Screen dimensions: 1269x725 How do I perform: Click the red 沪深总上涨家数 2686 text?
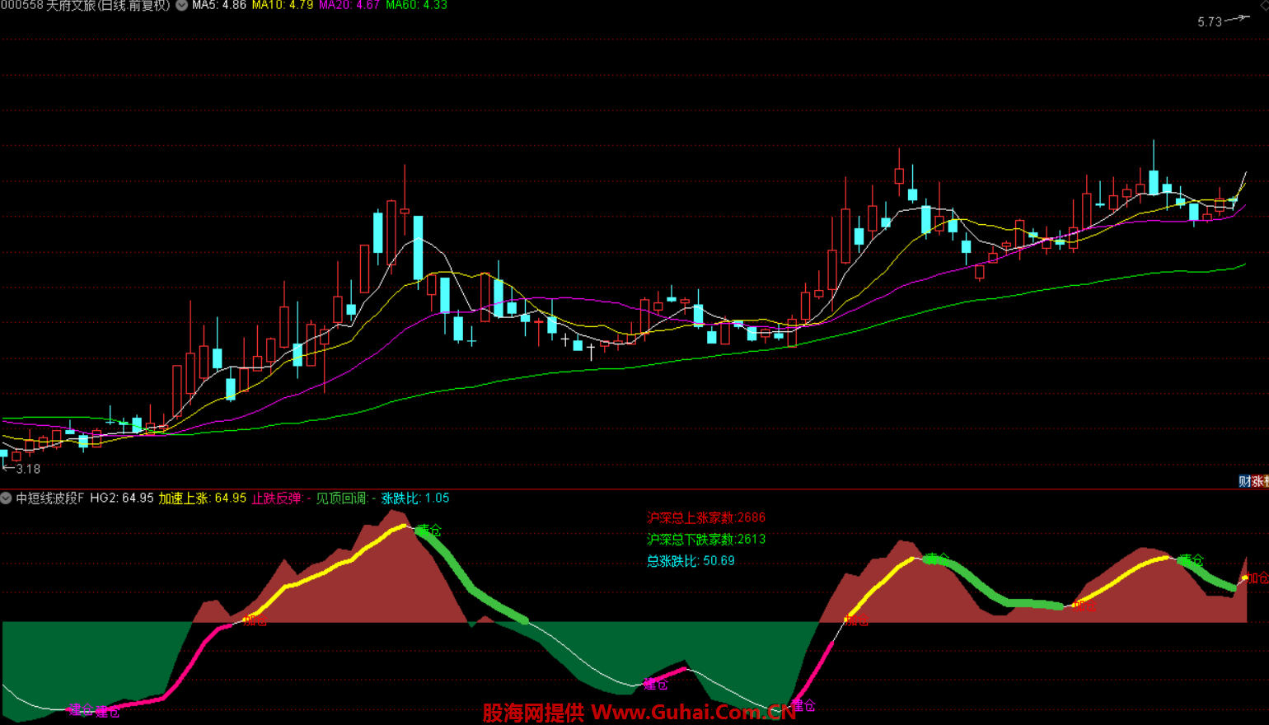[x=705, y=518]
